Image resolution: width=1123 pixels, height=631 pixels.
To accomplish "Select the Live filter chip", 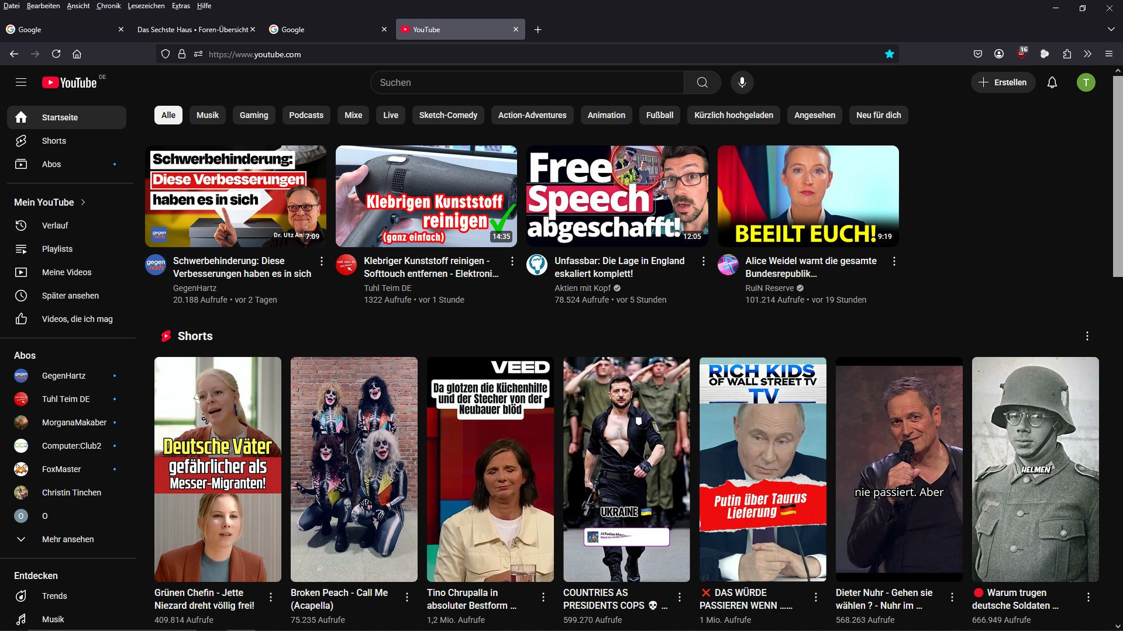I will point(391,115).
